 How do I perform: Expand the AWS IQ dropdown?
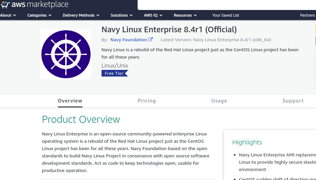click(x=153, y=15)
